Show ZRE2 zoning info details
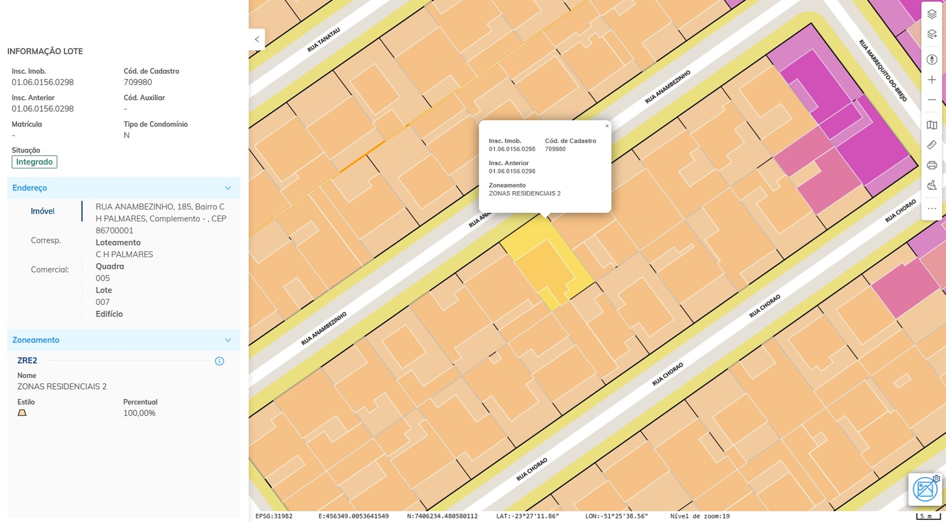The height and width of the screenshot is (522, 946). 219,361
